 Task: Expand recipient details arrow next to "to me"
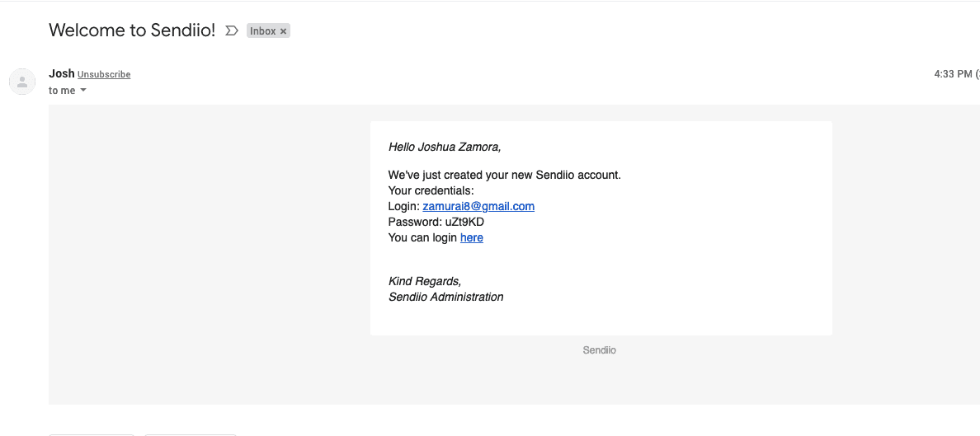83,91
